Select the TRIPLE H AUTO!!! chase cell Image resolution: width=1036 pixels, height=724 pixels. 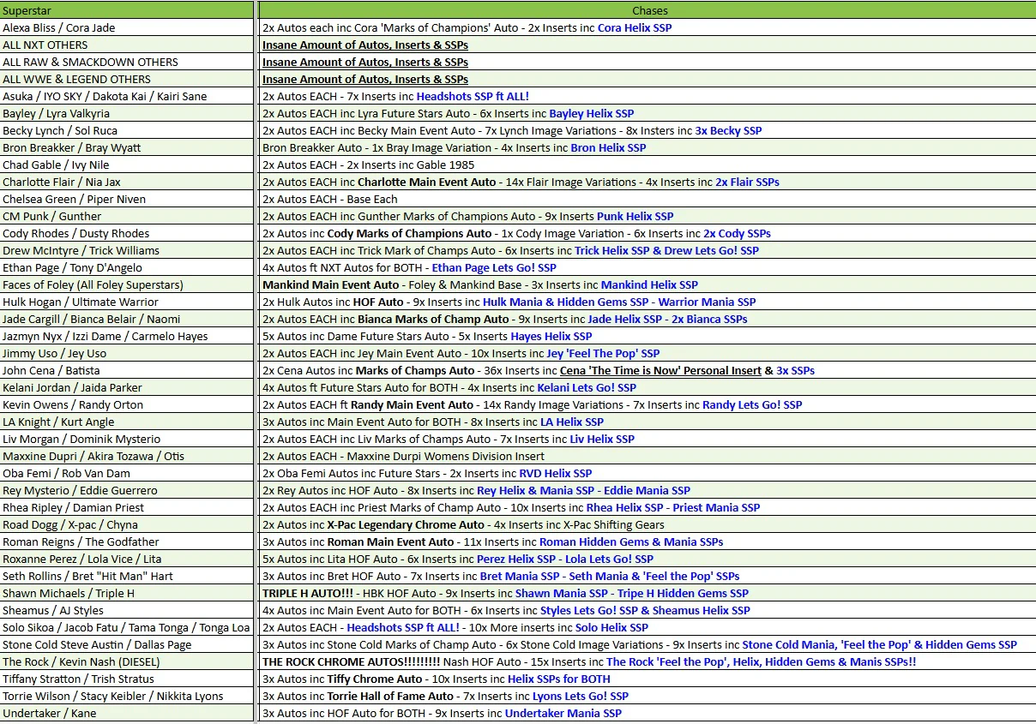647,593
